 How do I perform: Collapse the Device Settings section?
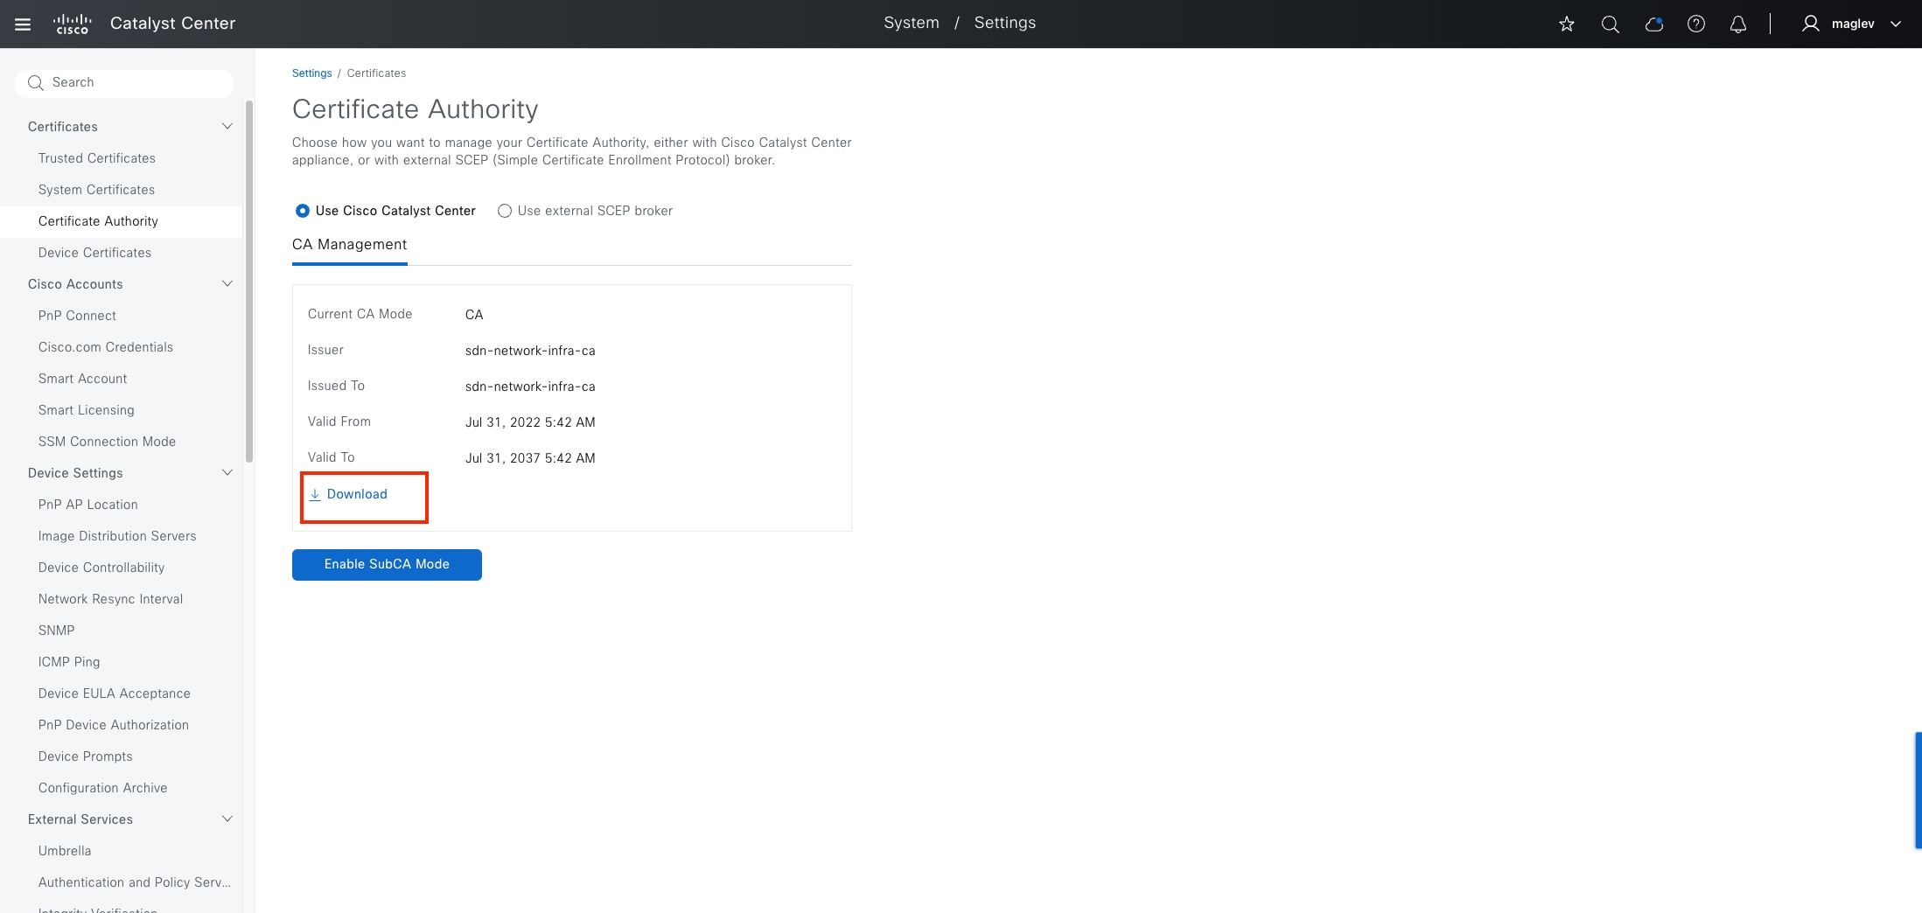[x=227, y=472]
